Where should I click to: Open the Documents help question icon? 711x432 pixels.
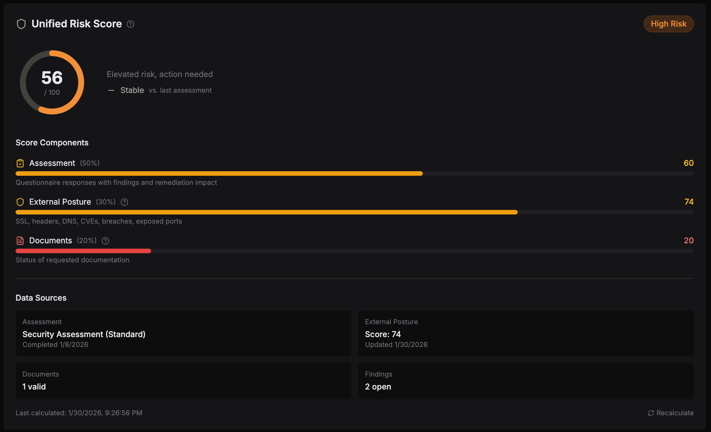(106, 241)
